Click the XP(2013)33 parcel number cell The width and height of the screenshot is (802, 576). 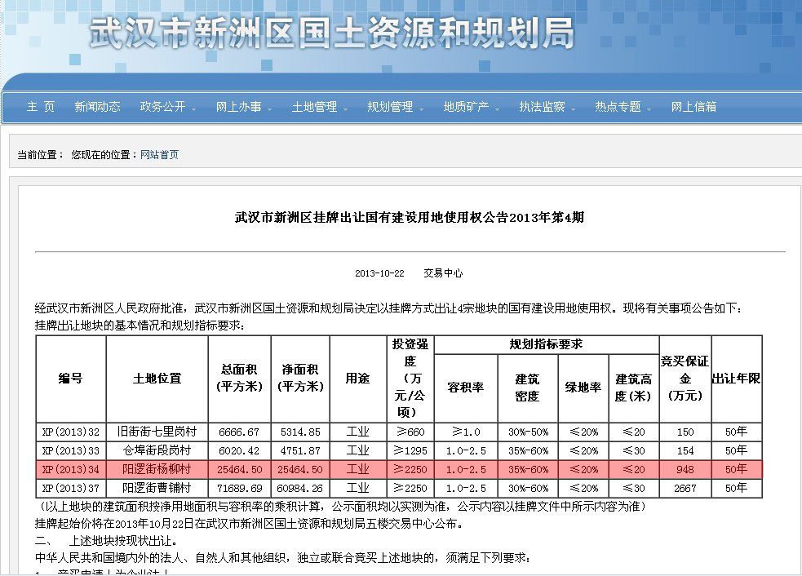click(71, 450)
